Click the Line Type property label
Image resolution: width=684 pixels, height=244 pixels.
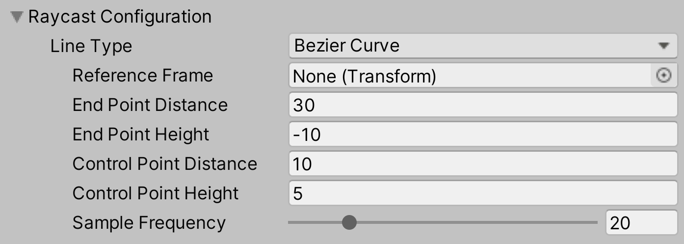pos(91,46)
